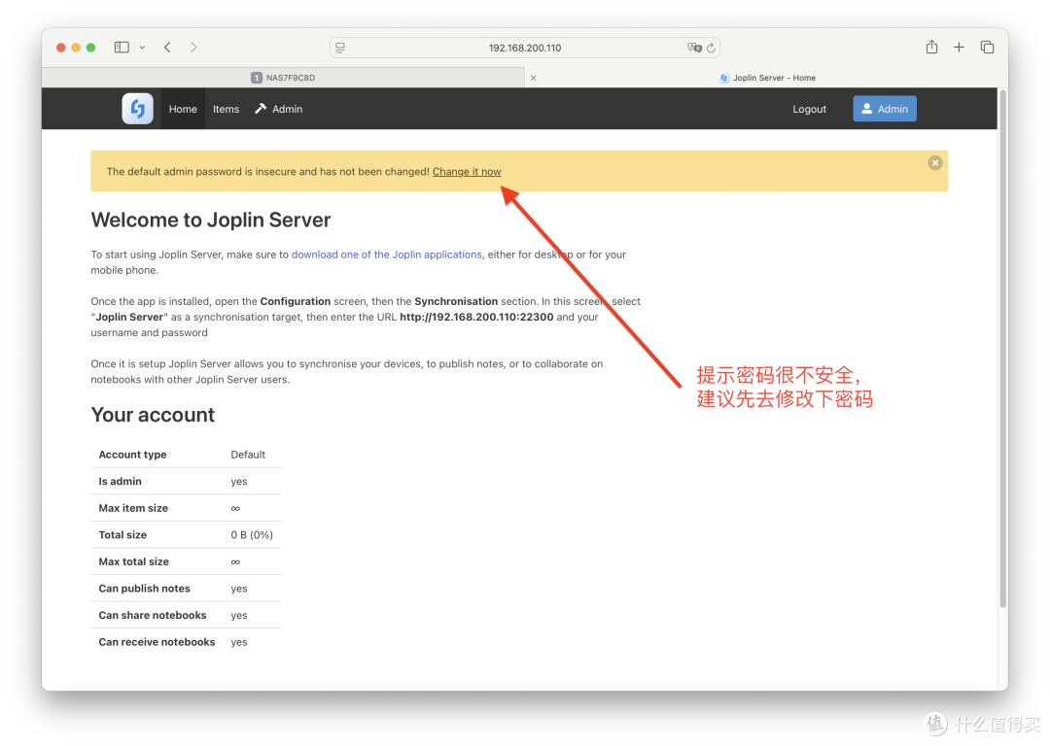Toggle the Safari sidebar icon
The width and height of the screenshot is (1050, 746).
(122, 48)
